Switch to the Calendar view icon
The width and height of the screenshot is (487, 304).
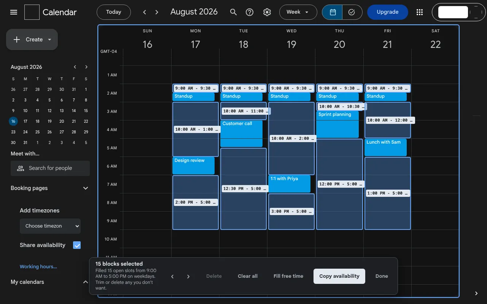point(333,12)
